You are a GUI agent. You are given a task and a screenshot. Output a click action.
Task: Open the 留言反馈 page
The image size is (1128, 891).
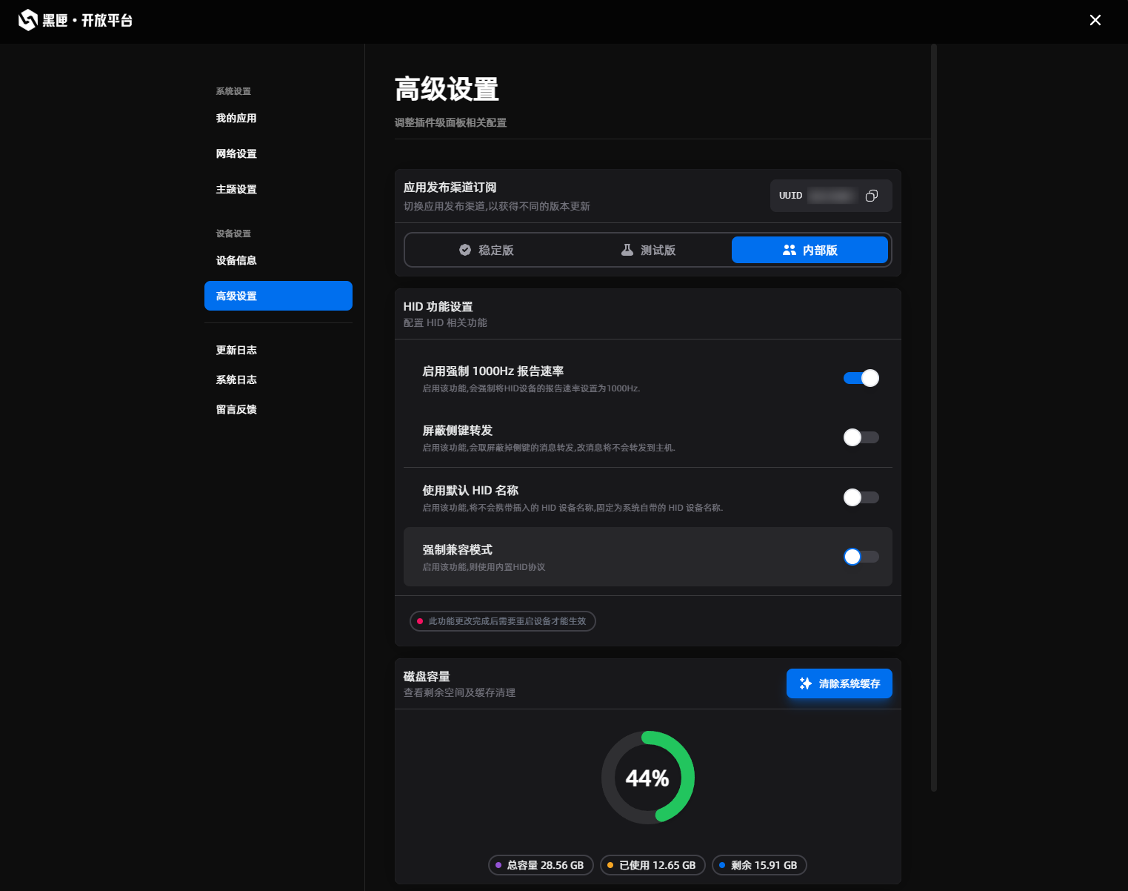point(236,409)
